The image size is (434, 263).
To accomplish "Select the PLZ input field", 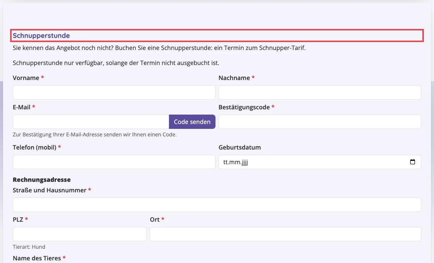I will tap(80, 234).
